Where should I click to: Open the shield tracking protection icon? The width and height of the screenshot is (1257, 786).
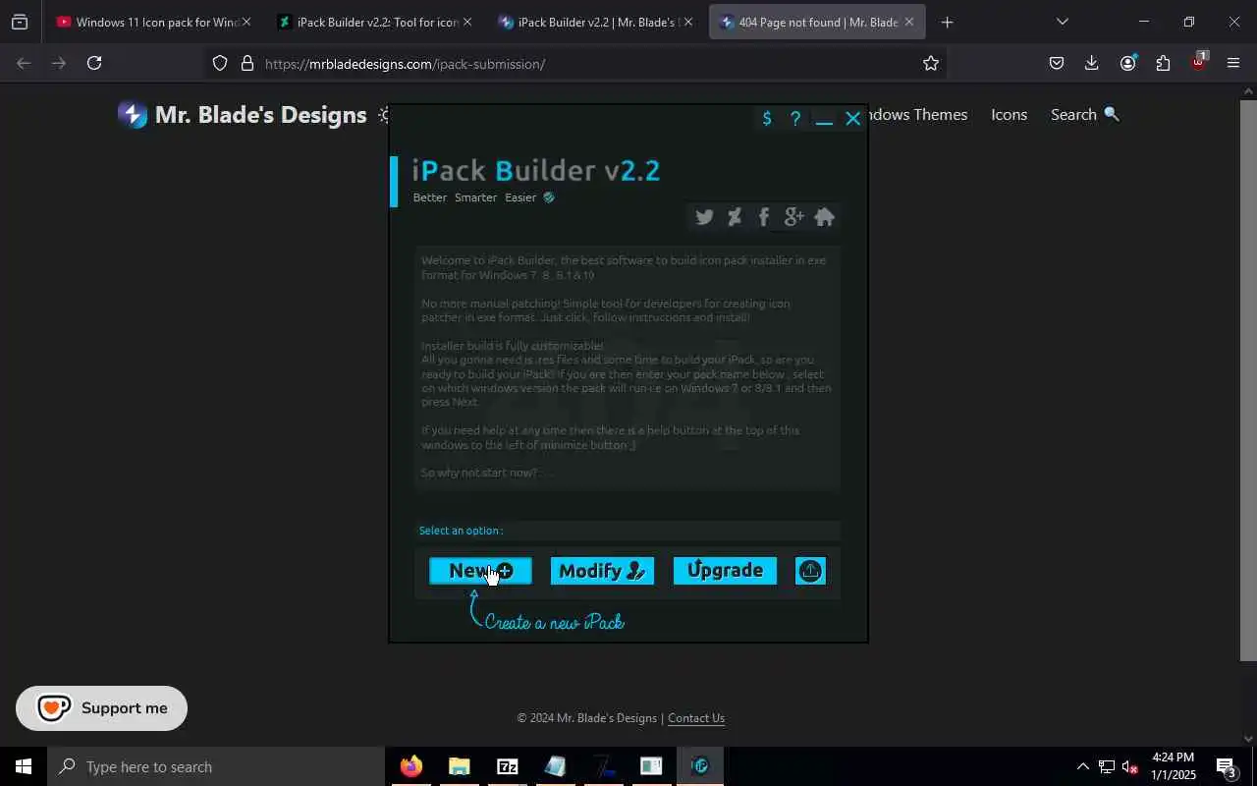coord(220,64)
